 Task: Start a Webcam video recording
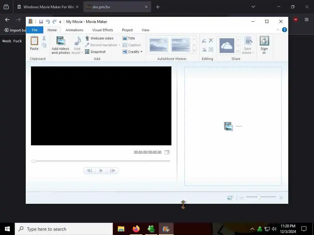click(99, 38)
